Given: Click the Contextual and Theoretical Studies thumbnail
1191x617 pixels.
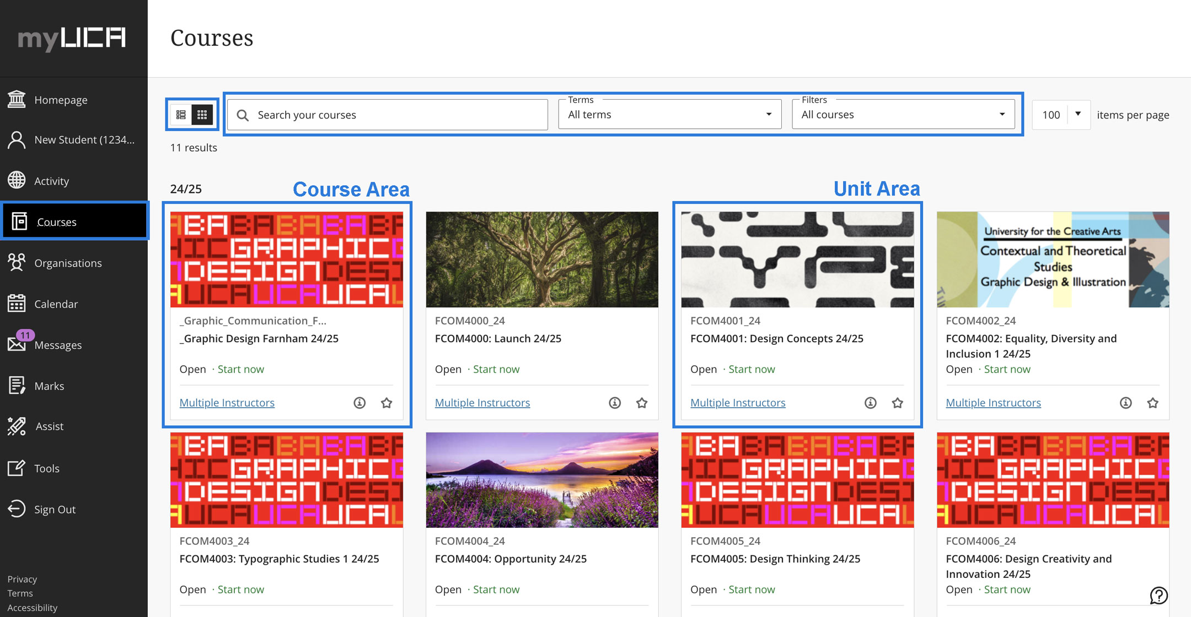Looking at the screenshot, I should [x=1053, y=259].
